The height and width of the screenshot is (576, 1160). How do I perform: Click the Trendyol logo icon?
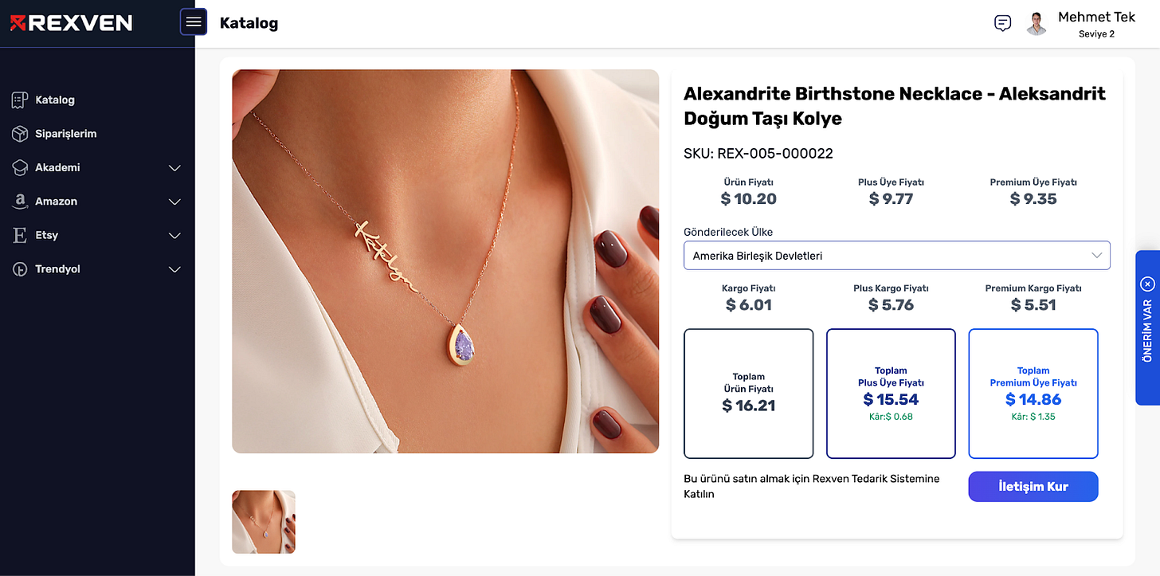[20, 269]
